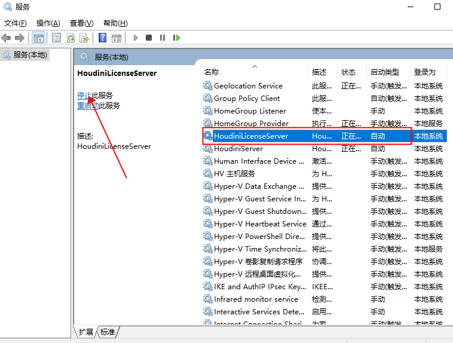Image resolution: width=453 pixels, height=343 pixels.
Task: Click the Refresh toolbar icon
Action: 71,38
